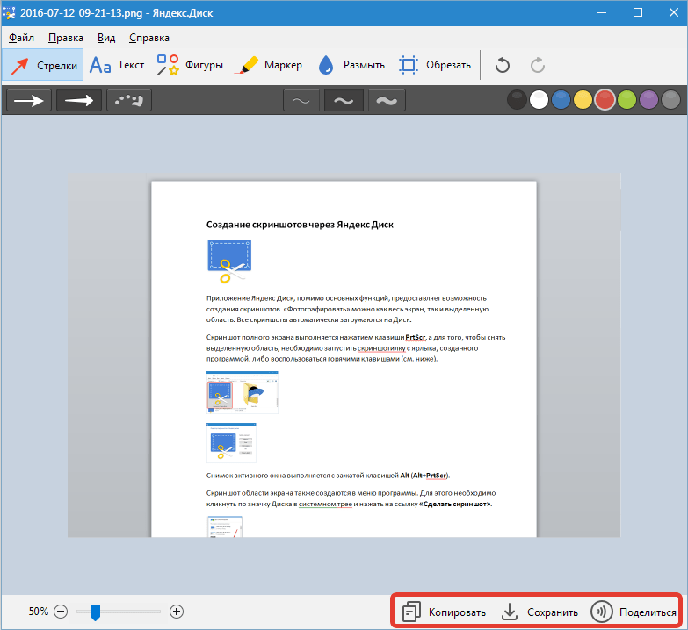Undo the last edit action

tap(503, 65)
